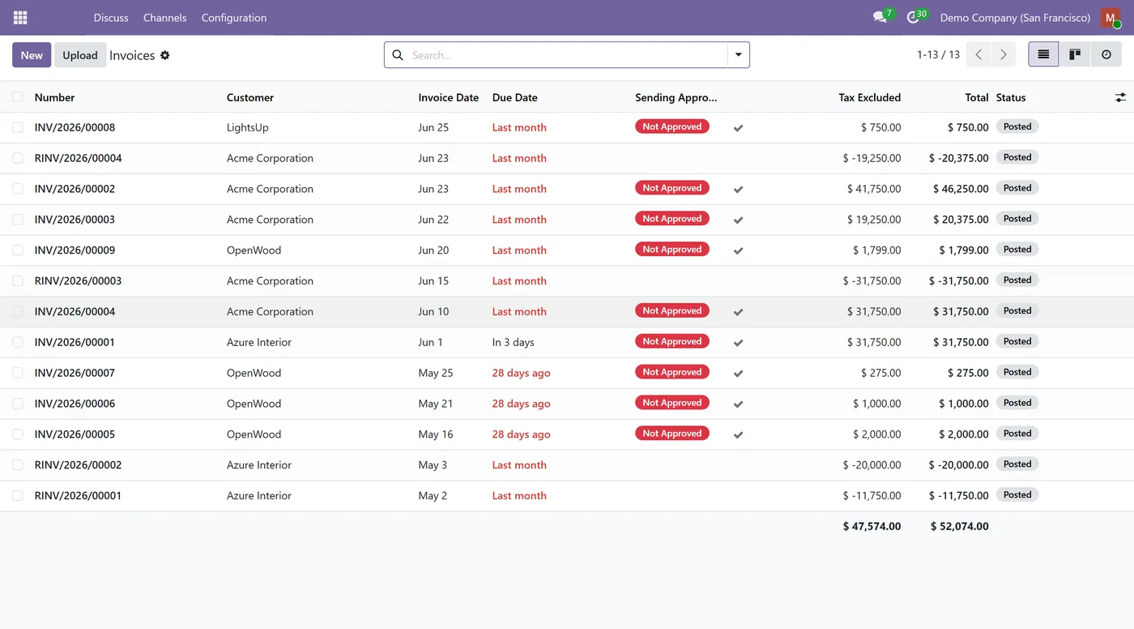The image size is (1134, 629).
Task: Open invoice INV/2026/00007
Action: pos(75,373)
